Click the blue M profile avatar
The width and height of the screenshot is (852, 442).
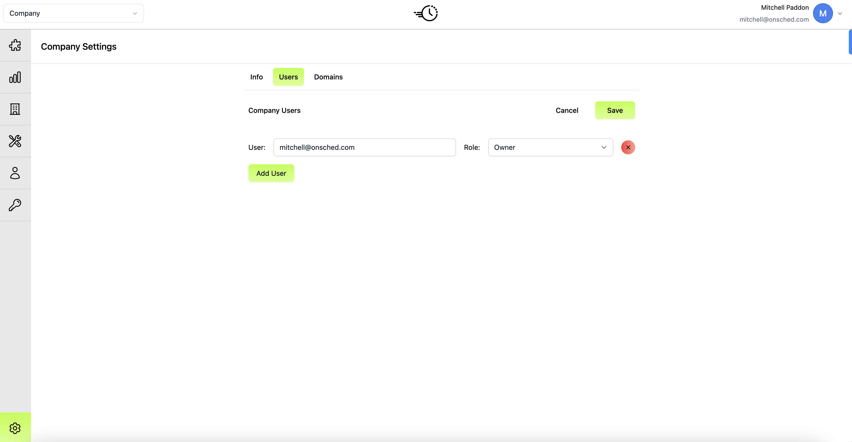coord(822,13)
